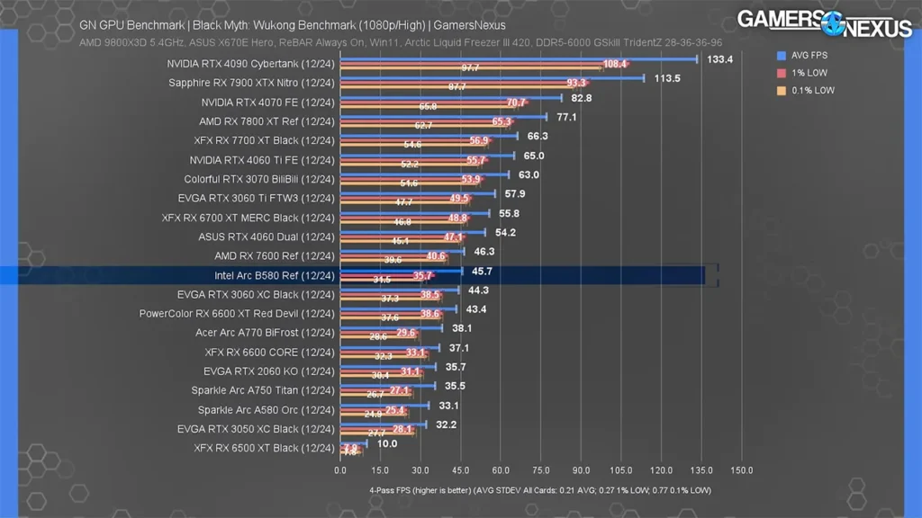
Task: Click the 133.4 average FPS value
Action: 719,59
